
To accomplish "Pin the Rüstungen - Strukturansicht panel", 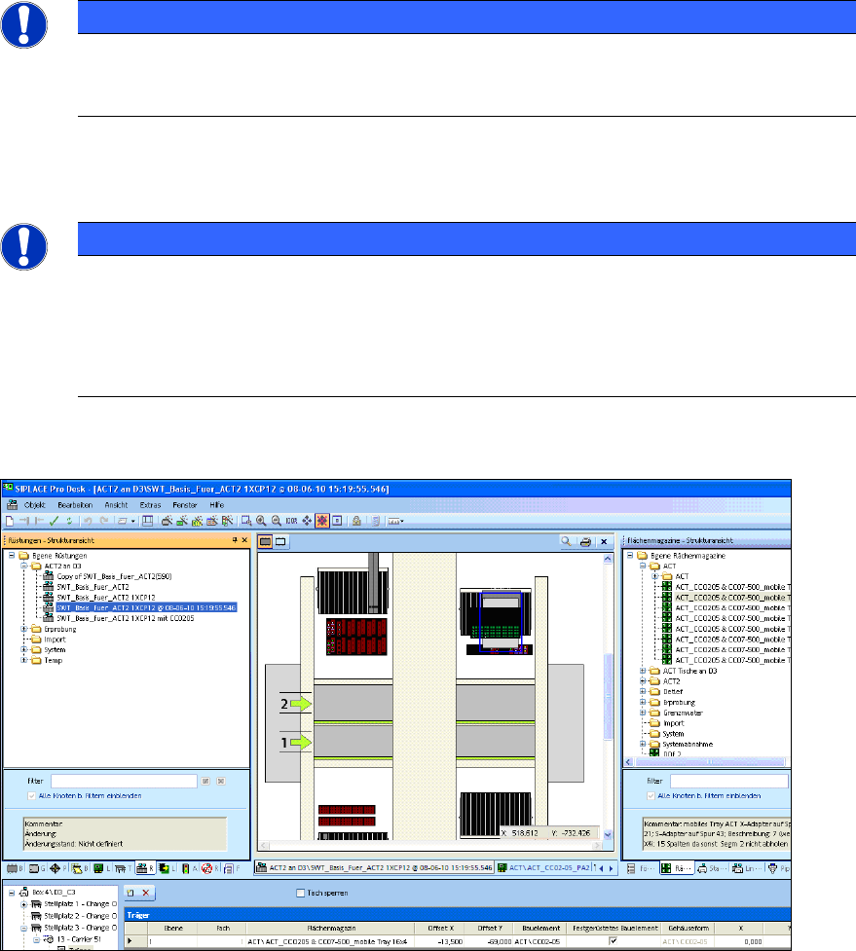I will 235,540.
